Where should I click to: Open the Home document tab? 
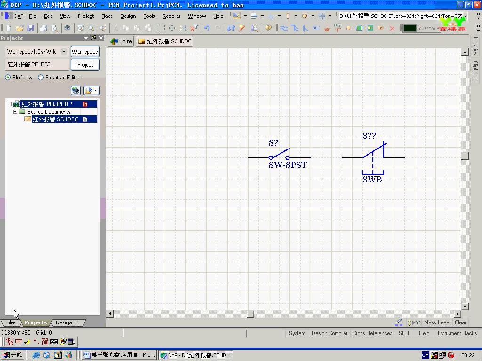point(121,41)
